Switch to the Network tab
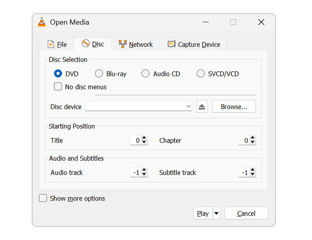This screenshot has height=240, width=312. pos(135,44)
